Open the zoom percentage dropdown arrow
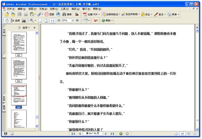Viewport: 202px width, 139px height. coord(73,20)
